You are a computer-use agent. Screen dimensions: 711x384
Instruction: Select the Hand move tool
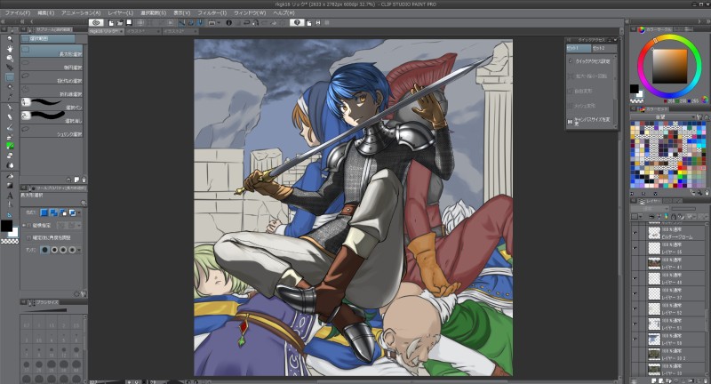10,49
